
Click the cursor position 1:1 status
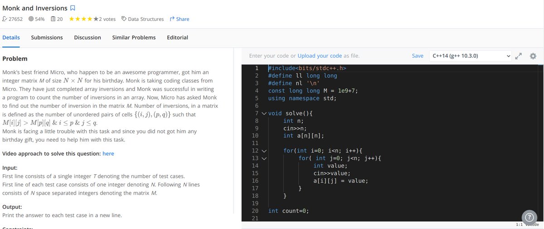pyautogui.click(x=520, y=224)
